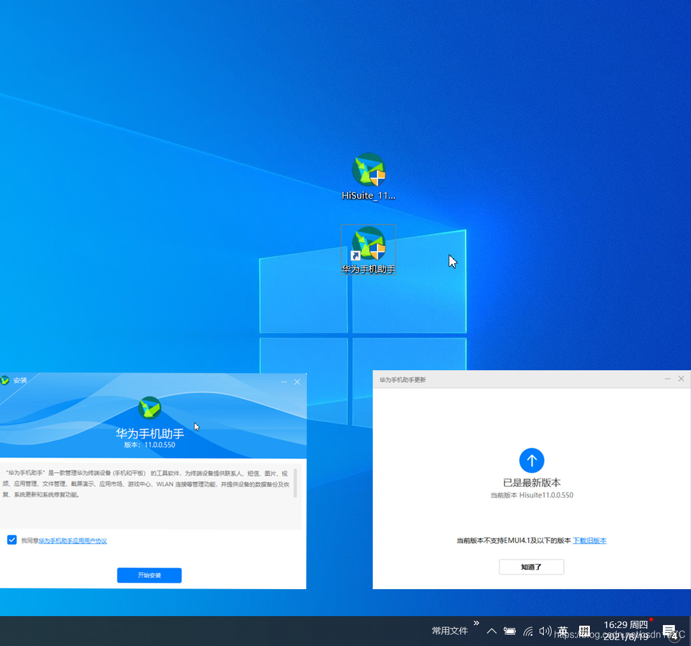The width and height of the screenshot is (691, 646).
Task: Minimize the 安装 installer window
Action: 284,382
